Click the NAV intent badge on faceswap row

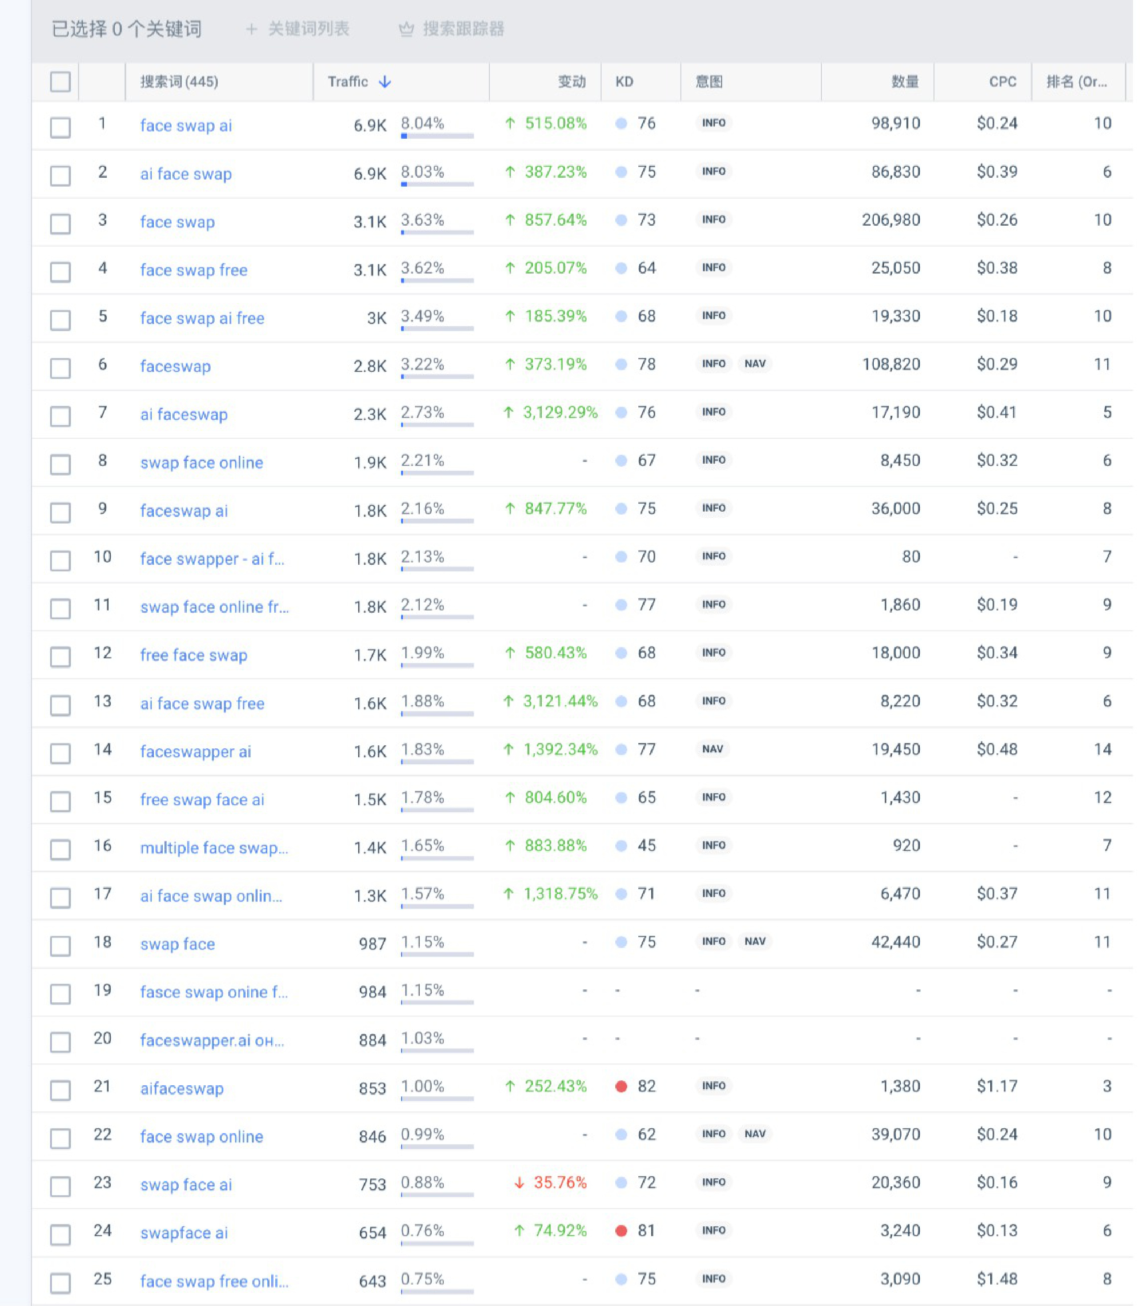coord(754,364)
